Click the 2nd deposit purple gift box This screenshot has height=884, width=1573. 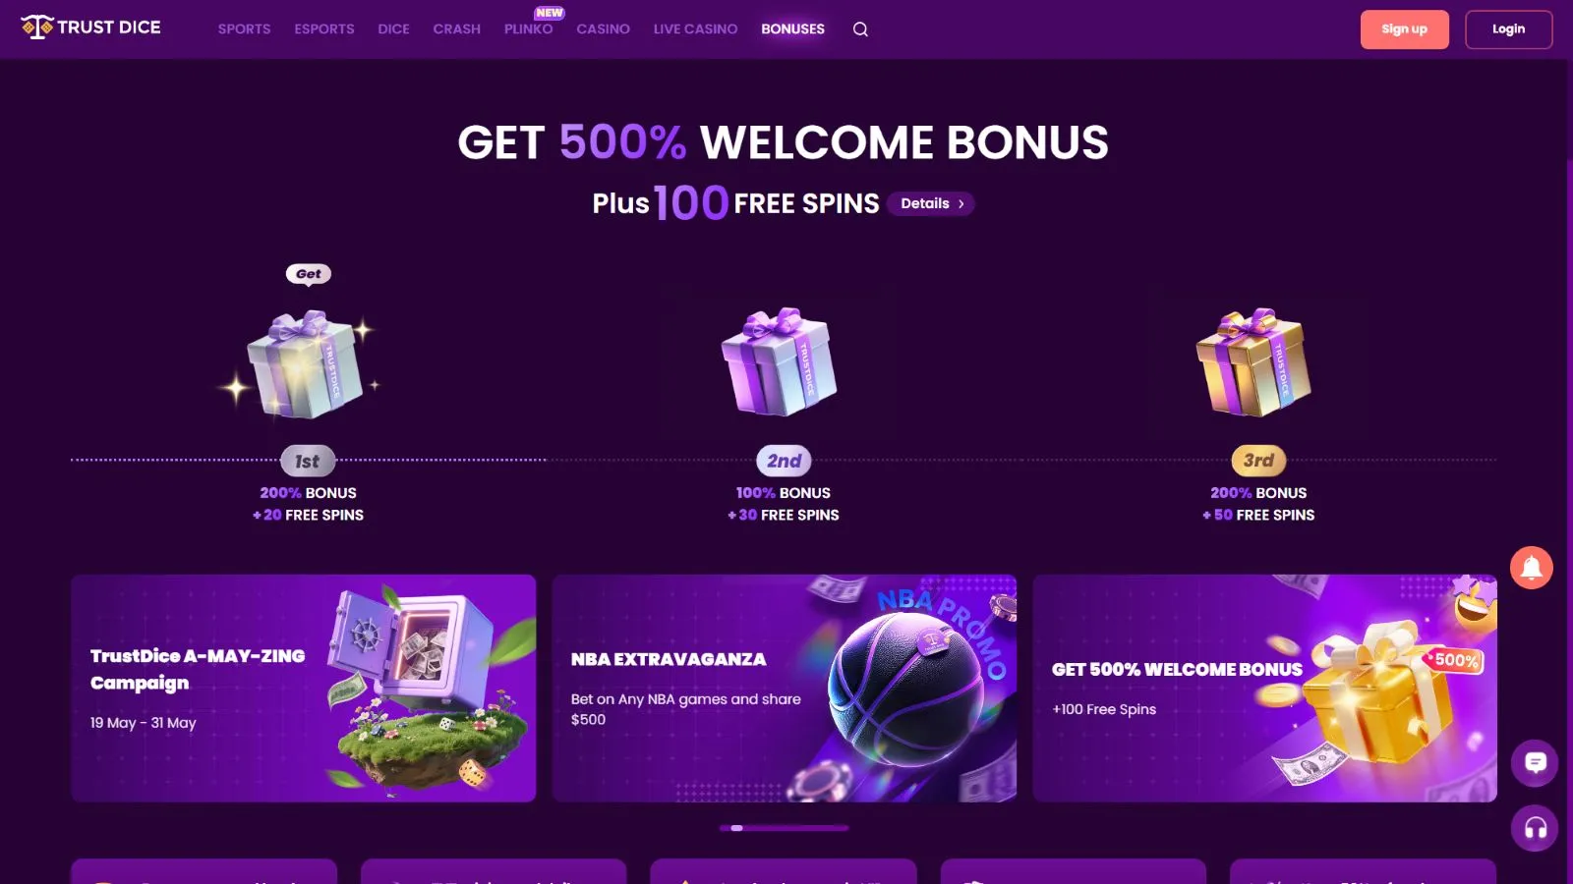pyautogui.click(x=780, y=361)
